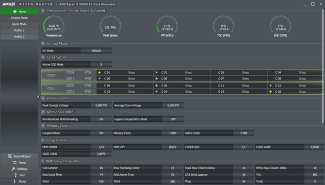Open the Help entry
The height and width of the screenshot is (185, 325).
point(19,175)
